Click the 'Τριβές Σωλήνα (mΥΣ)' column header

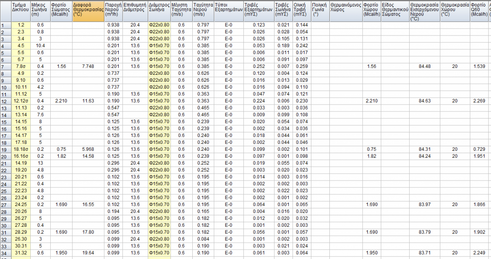(284, 11)
